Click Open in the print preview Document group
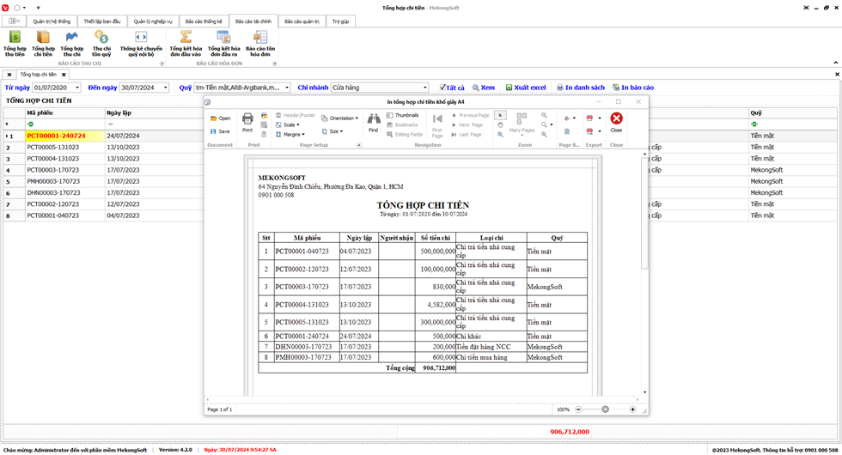842x455 pixels. [221, 118]
